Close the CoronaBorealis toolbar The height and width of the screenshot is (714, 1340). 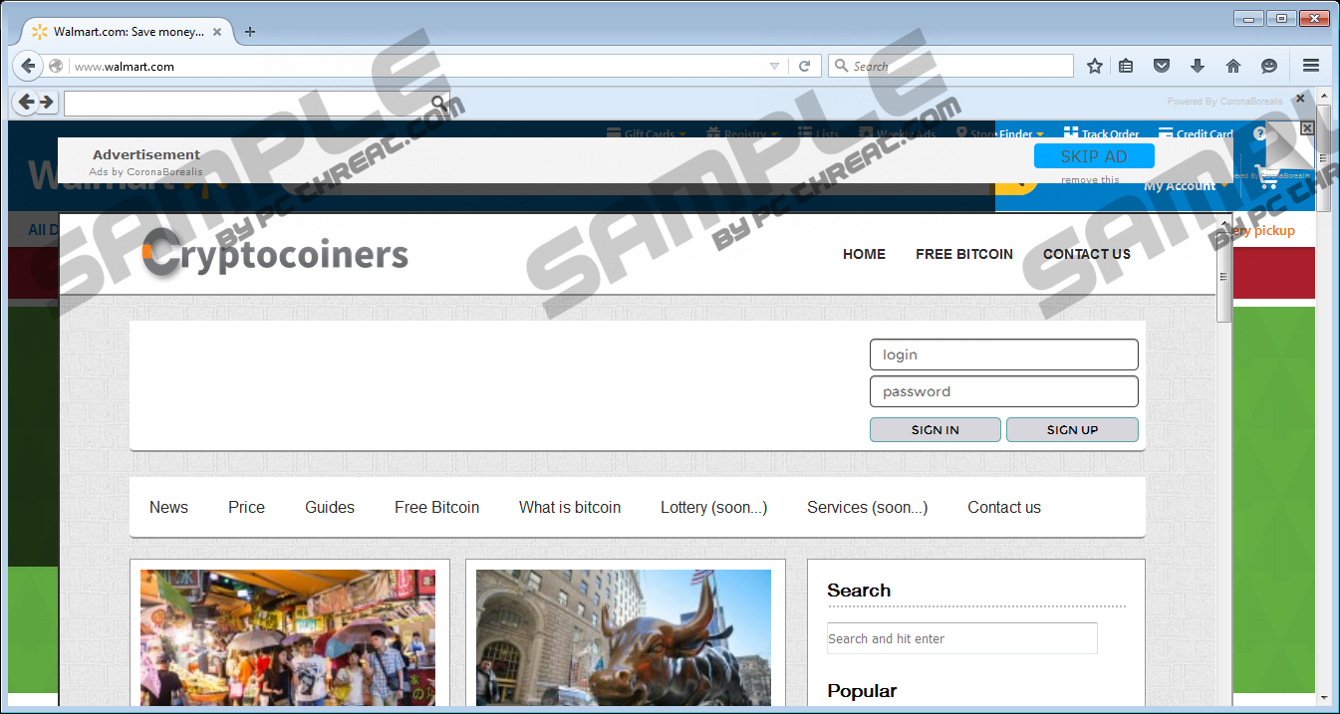1299,99
